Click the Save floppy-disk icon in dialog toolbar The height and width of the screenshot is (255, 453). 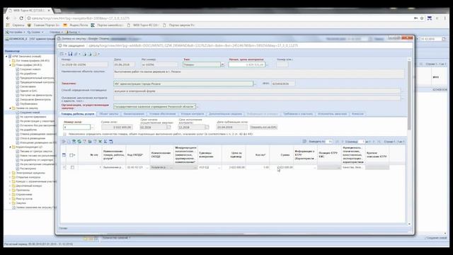tap(70, 54)
